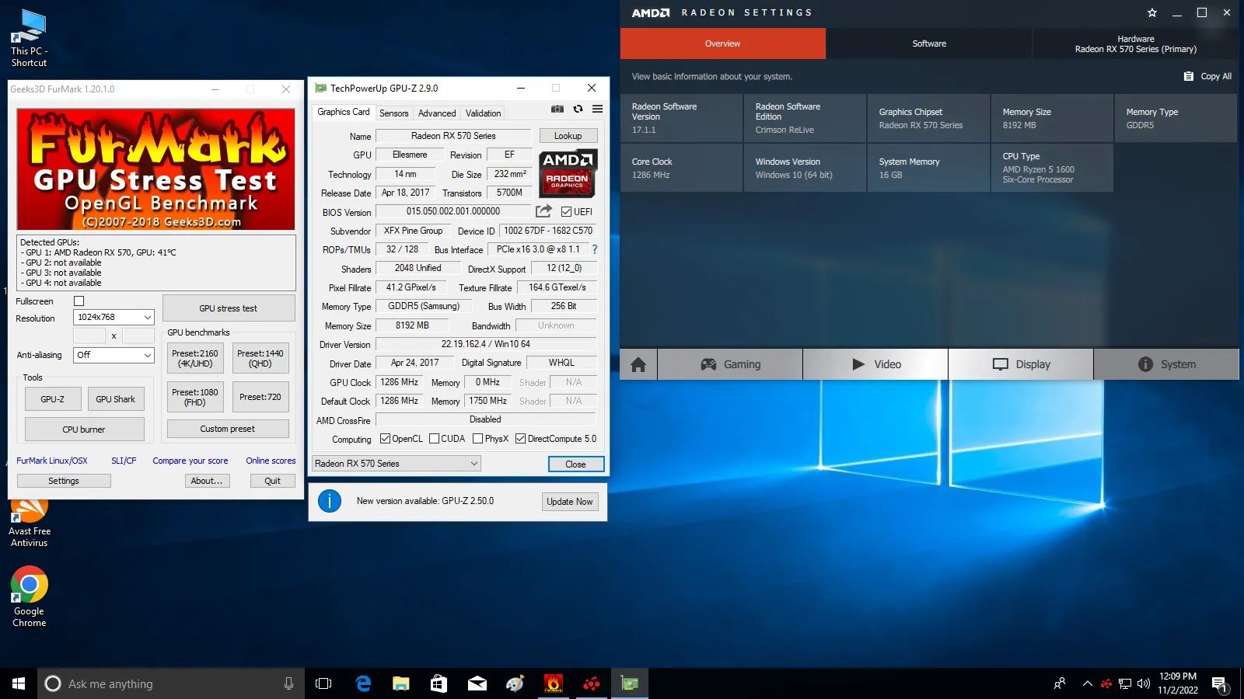1244x699 pixels.
Task: Open Avast Free Antivirus desktop icon
Action: tap(29, 523)
